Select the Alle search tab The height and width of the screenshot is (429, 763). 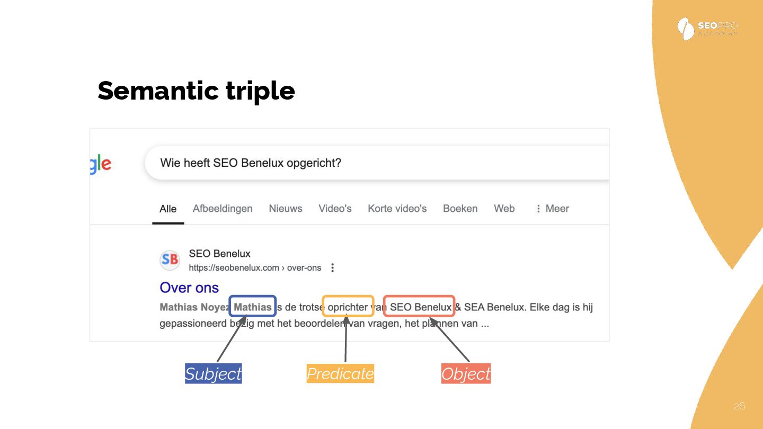point(168,209)
